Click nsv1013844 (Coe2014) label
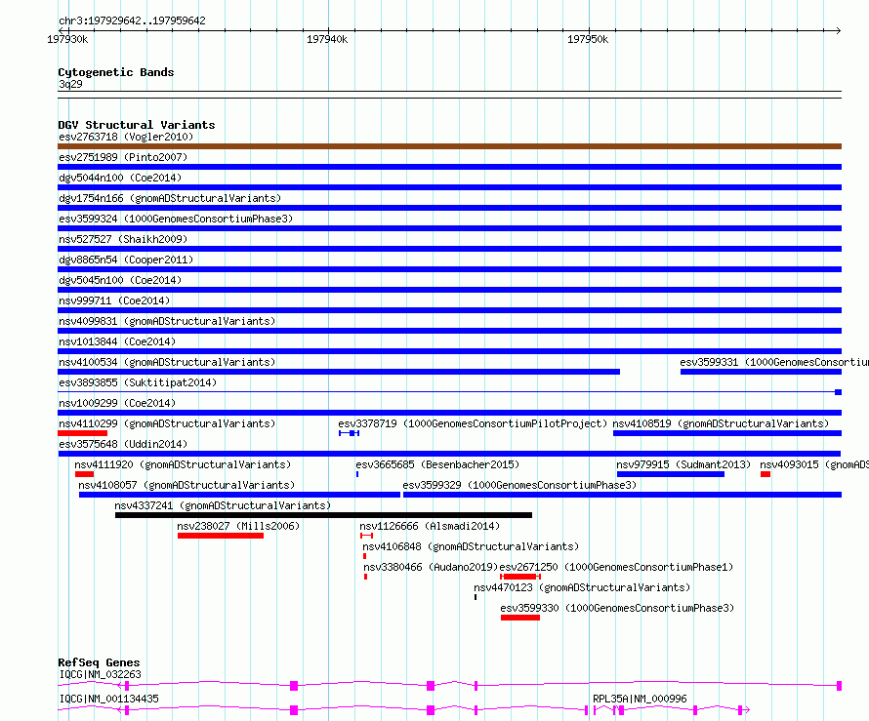This screenshot has width=869, height=721. coord(117,341)
